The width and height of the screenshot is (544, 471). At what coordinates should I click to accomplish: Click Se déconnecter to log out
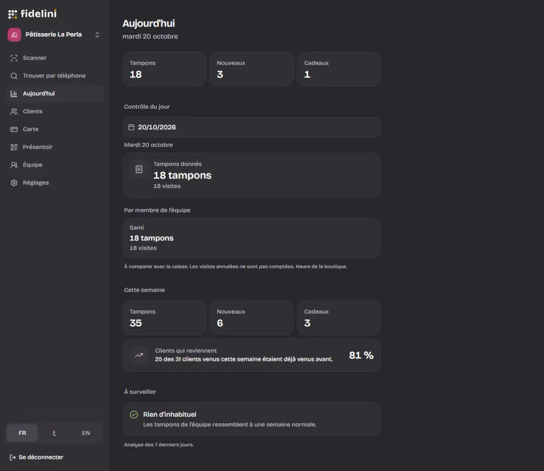tap(37, 457)
